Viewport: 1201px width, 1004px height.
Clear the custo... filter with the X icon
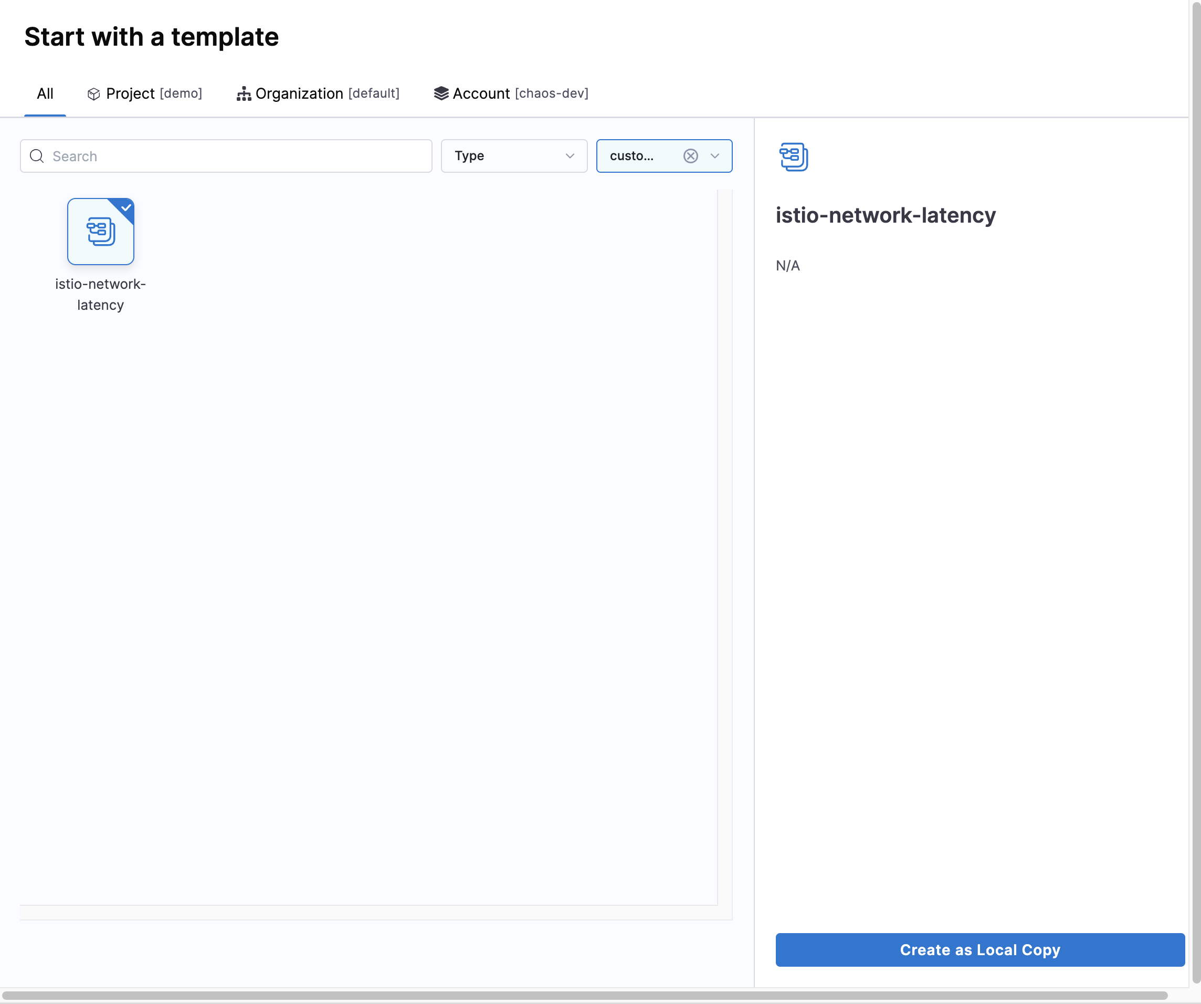coord(690,156)
